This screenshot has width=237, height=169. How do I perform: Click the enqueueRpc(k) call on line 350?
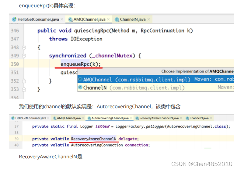tap(81, 64)
